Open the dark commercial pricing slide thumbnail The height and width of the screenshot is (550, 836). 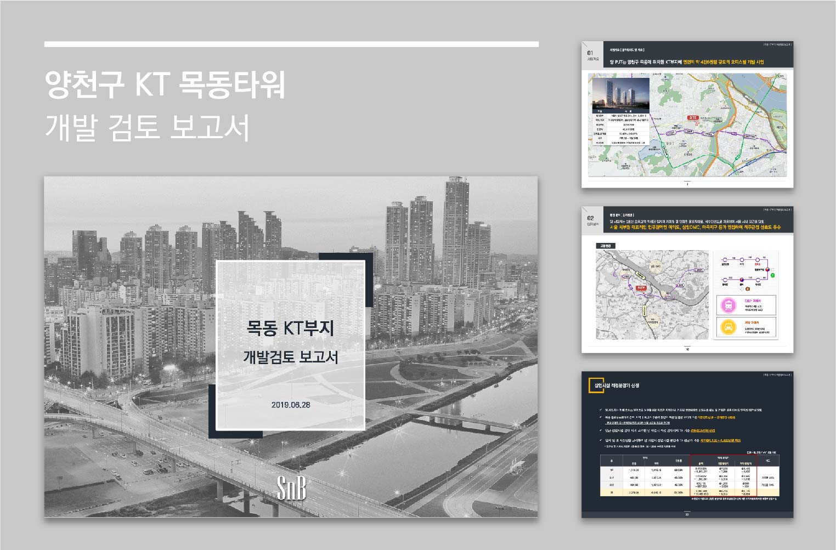[x=687, y=445]
